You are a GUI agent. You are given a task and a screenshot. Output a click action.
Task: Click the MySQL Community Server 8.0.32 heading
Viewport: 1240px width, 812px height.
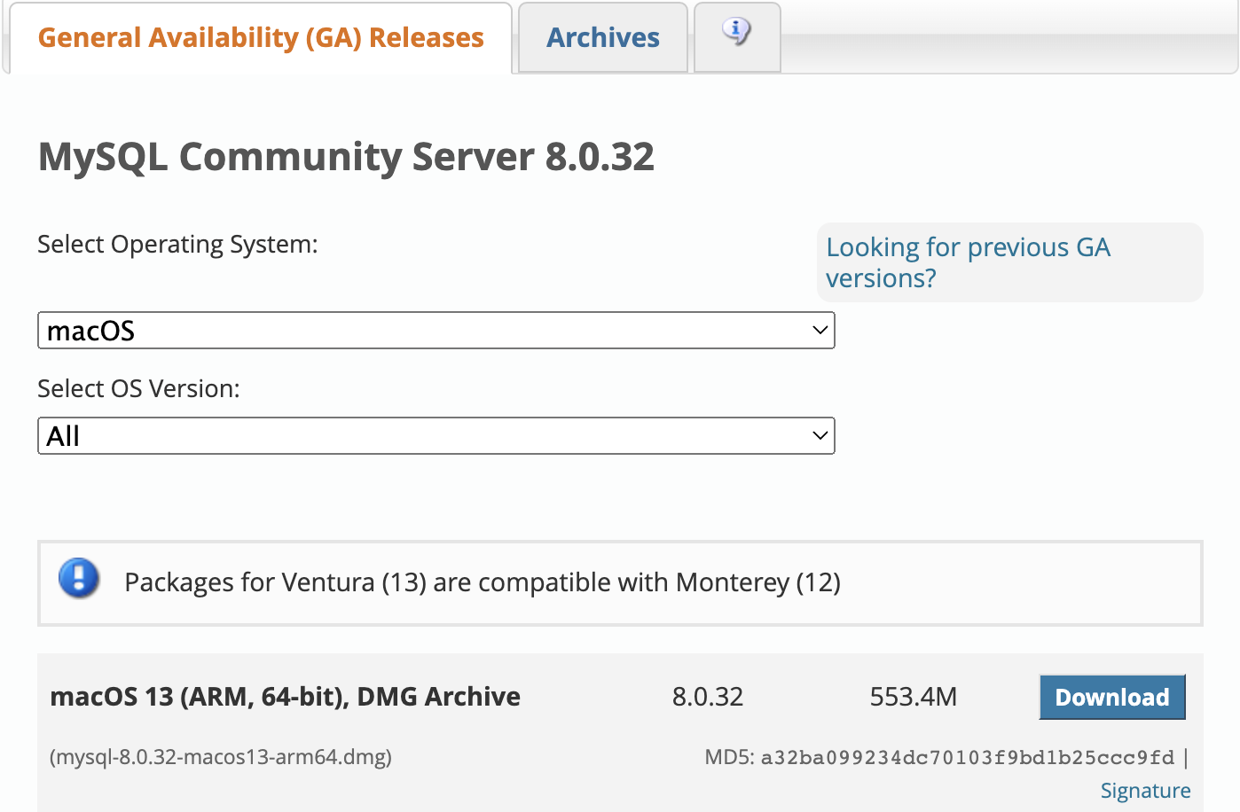tap(346, 157)
